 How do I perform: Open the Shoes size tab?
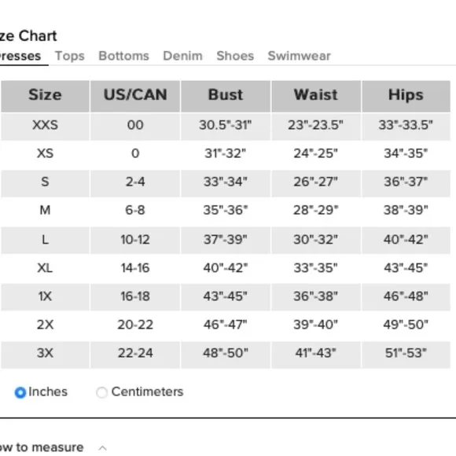tap(235, 56)
